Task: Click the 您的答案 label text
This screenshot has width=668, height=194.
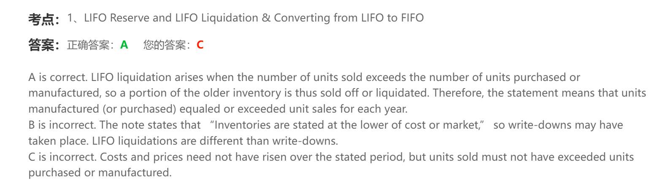Action: (x=165, y=45)
